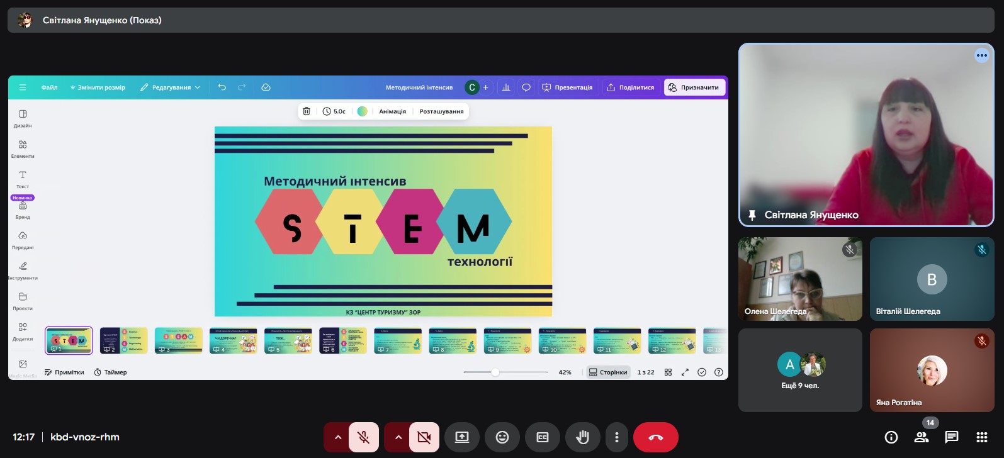This screenshot has width=1004, height=458.
Task: Turn on the camera
Action: pyautogui.click(x=424, y=437)
